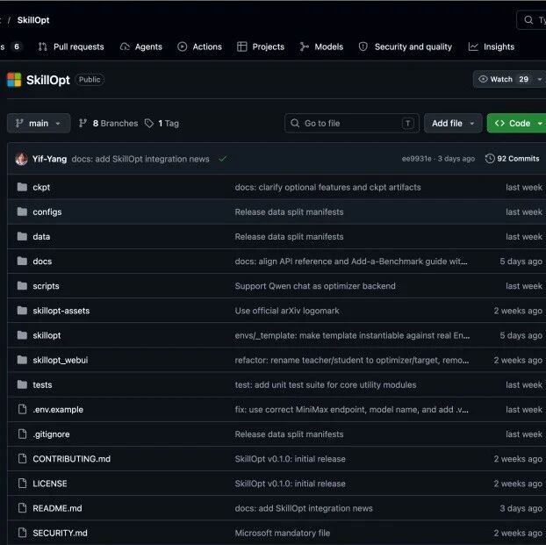Open the LICENSE file
Viewport: 546px width, 545px height.
[x=50, y=484]
